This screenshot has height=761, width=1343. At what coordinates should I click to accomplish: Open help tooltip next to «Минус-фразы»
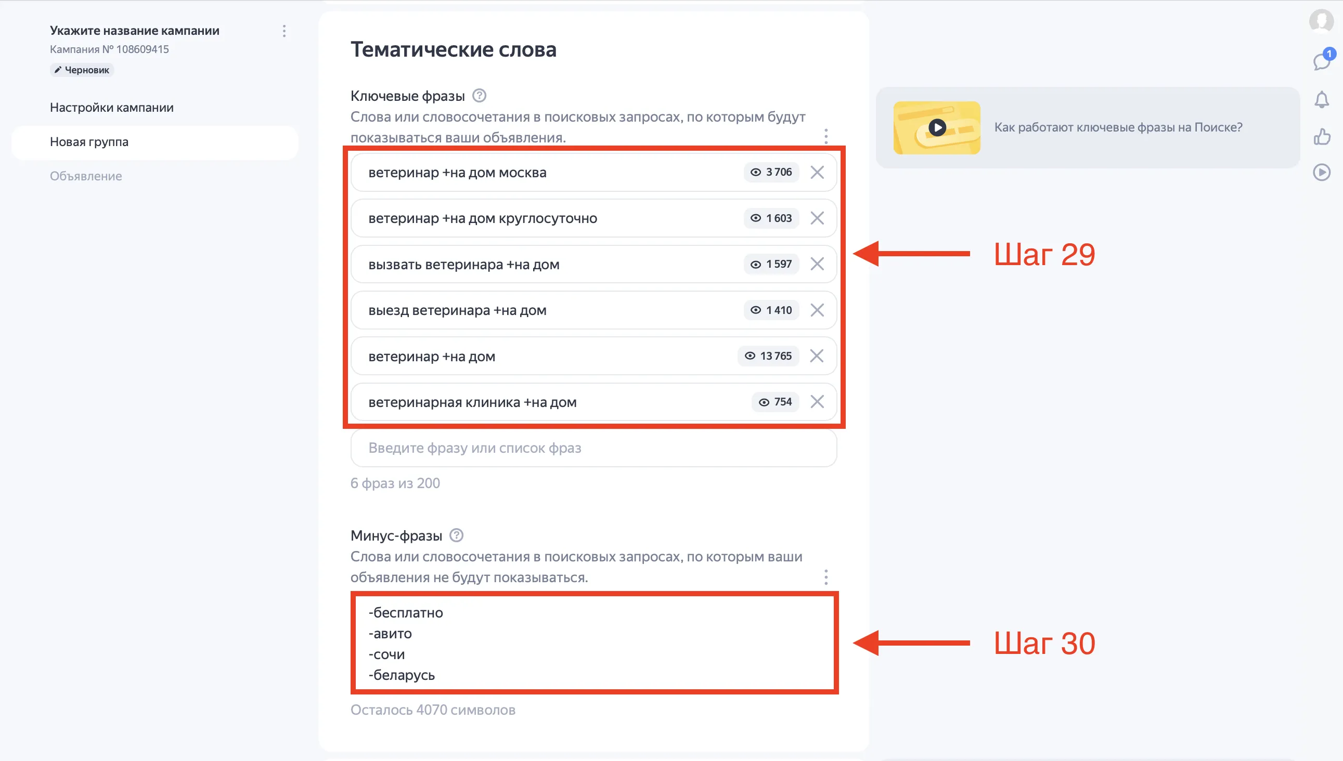(x=456, y=535)
